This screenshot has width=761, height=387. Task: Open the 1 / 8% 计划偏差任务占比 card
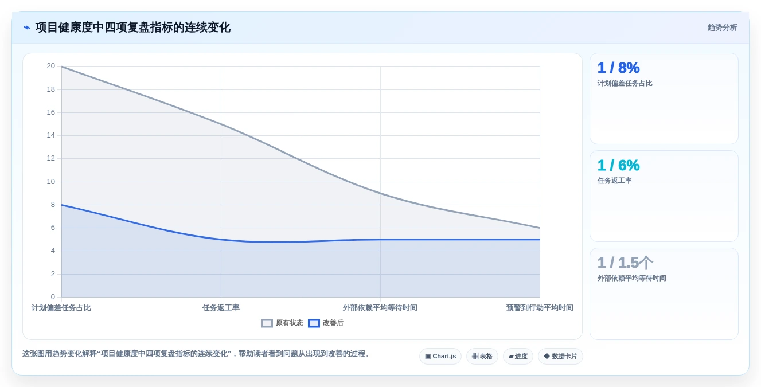[x=664, y=99]
